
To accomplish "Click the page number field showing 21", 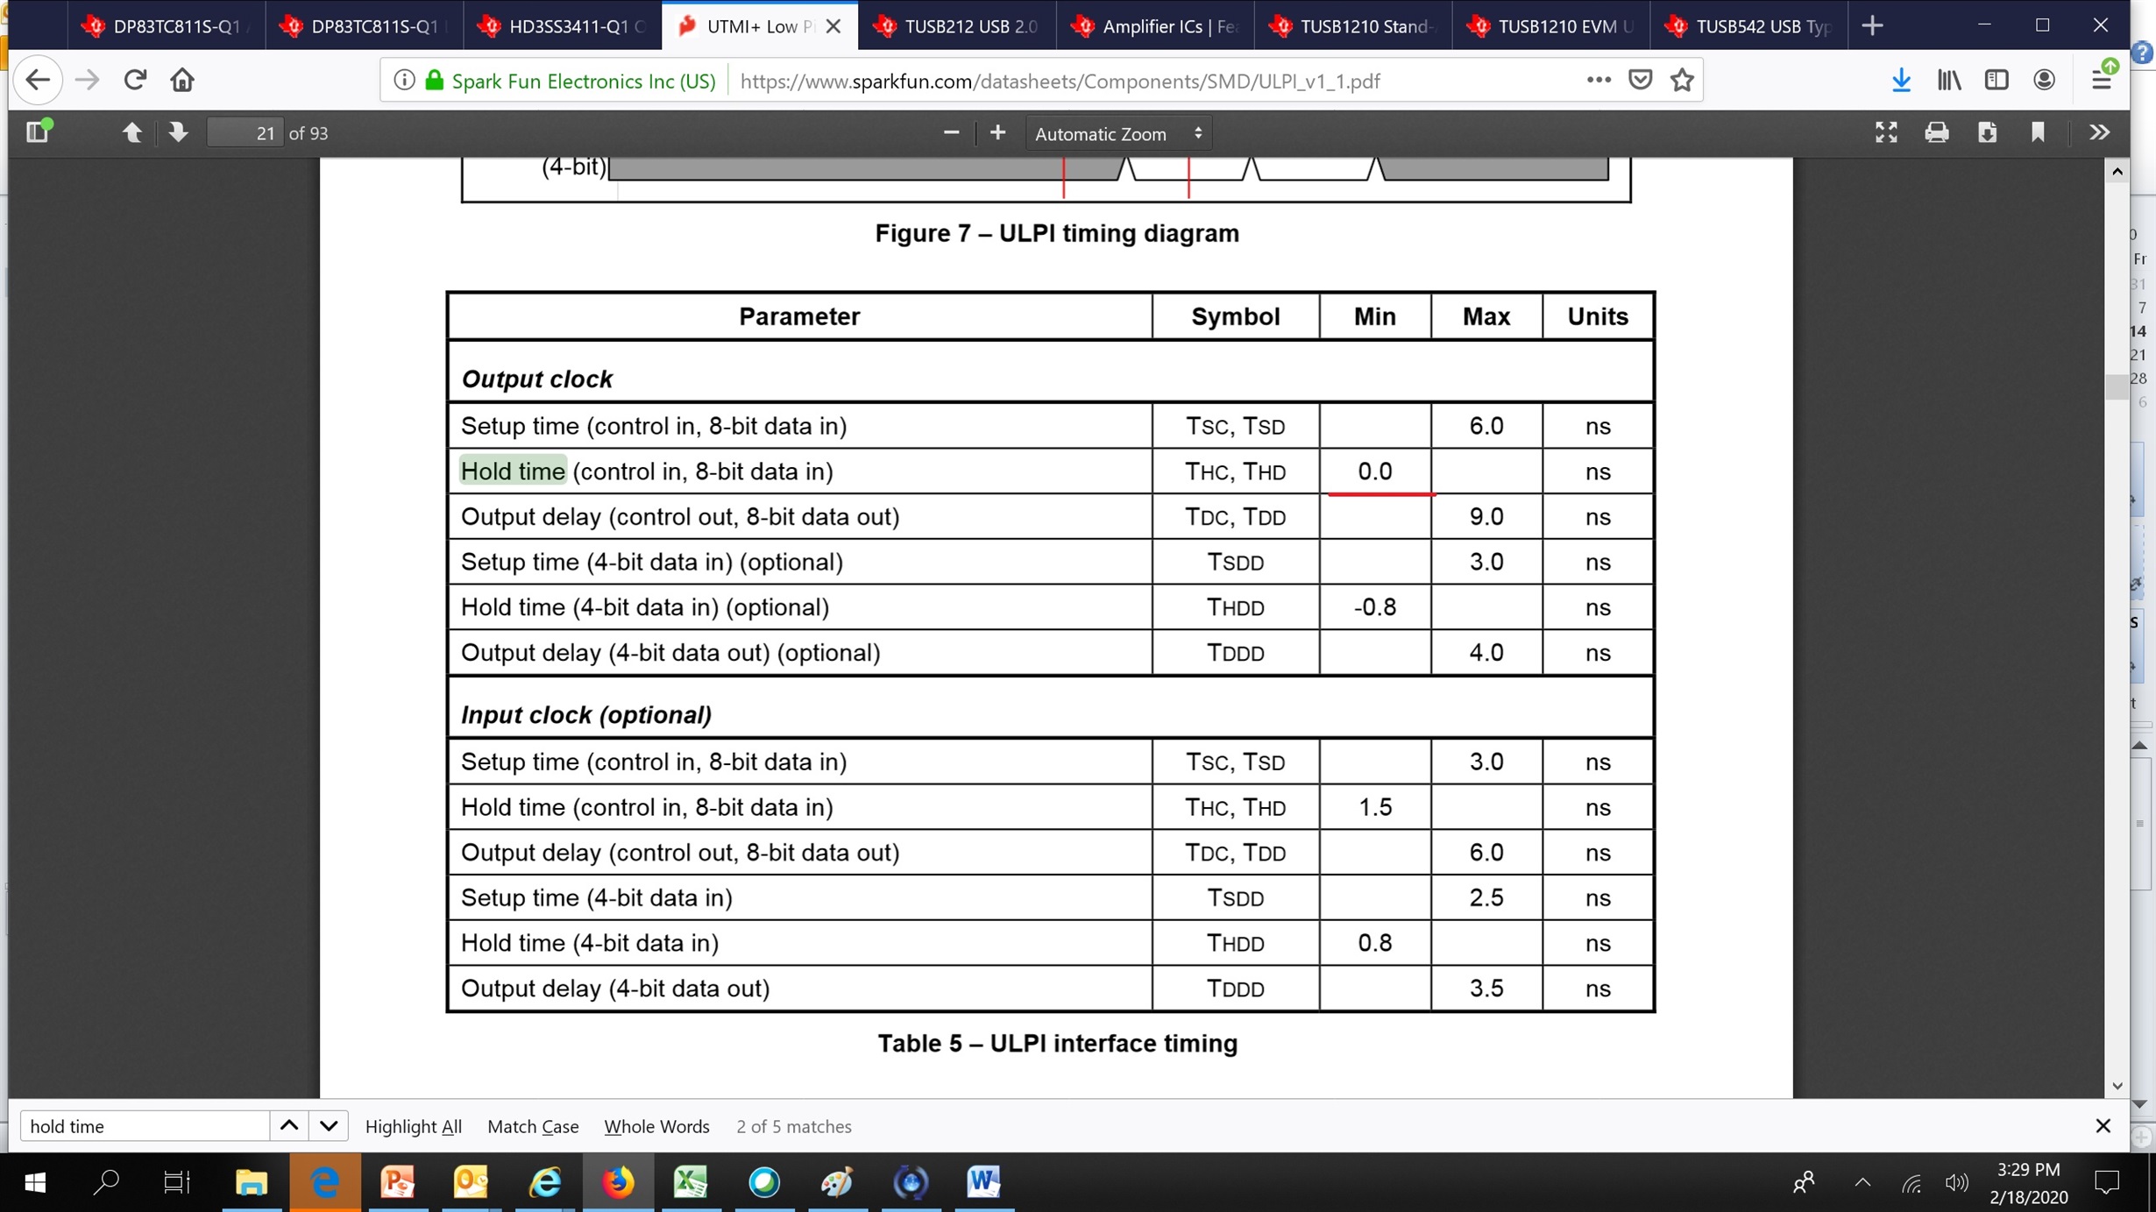I will click(x=245, y=133).
